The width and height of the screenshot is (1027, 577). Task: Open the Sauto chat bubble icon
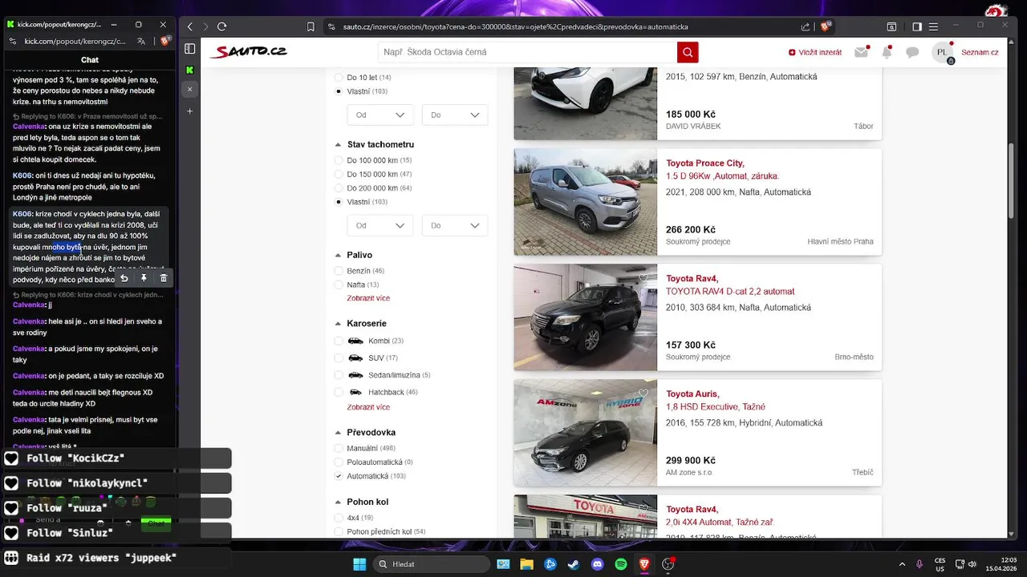pyautogui.click(x=912, y=52)
